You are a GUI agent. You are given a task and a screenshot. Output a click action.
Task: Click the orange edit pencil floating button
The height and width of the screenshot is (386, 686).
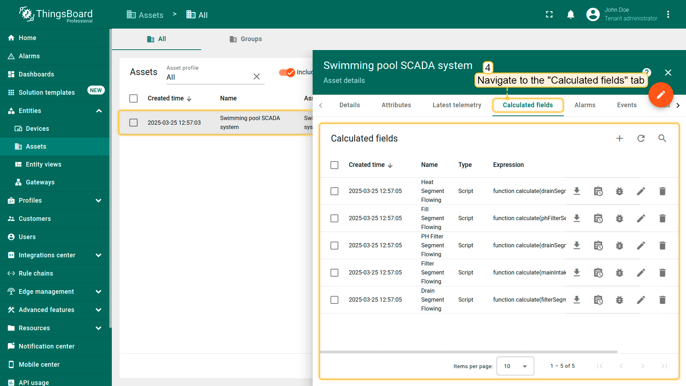coord(661,95)
